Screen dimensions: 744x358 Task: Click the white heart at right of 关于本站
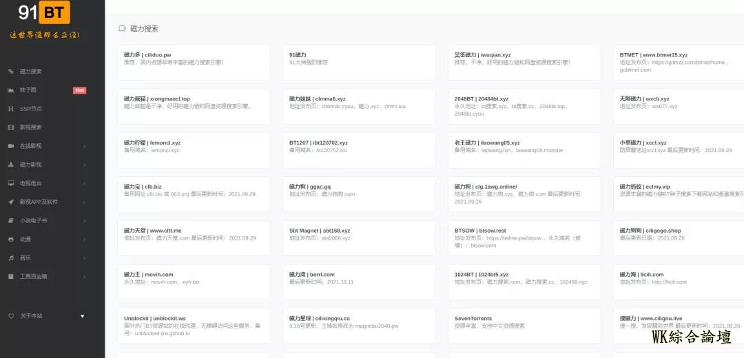click(82, 316)
